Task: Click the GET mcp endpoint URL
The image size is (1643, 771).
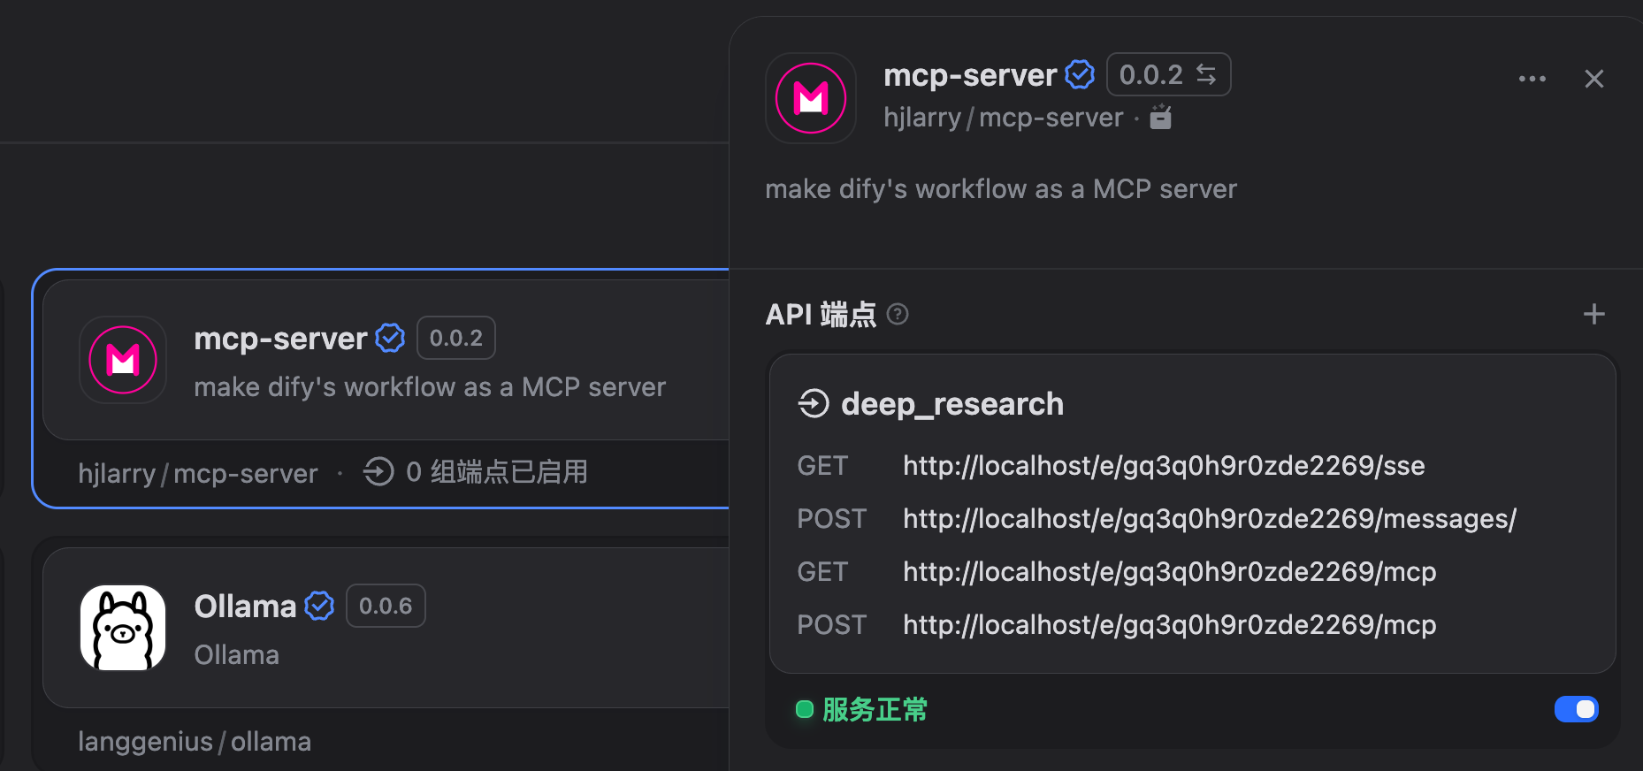Action: (1169, 572)
